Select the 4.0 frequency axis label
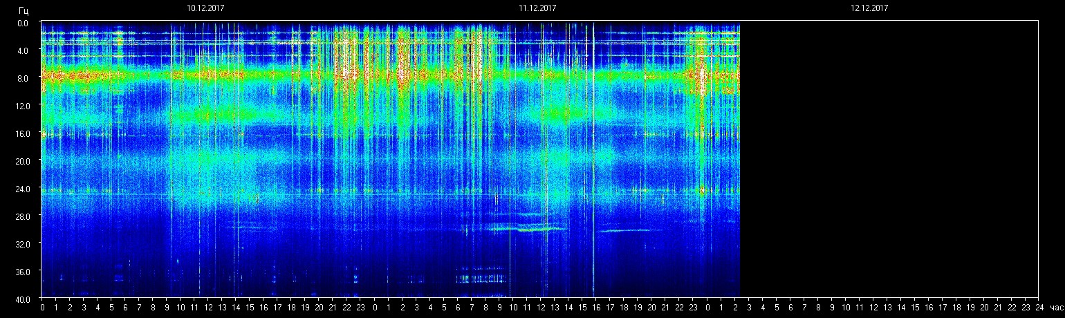This screenshot has width=1065, height=318. 24,50
